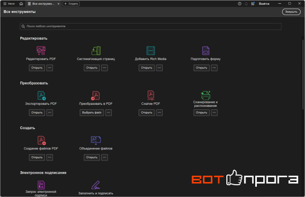Expand more options for Сканирование и распознавание
Viewport: 305px width, 197px height.
click(x=214, y=112)
